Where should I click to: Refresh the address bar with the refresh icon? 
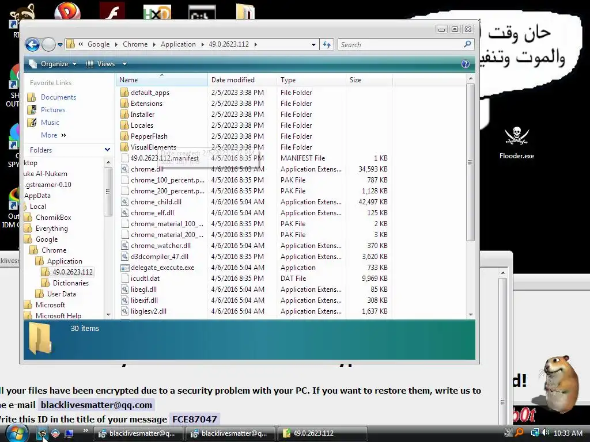(327, 45)
